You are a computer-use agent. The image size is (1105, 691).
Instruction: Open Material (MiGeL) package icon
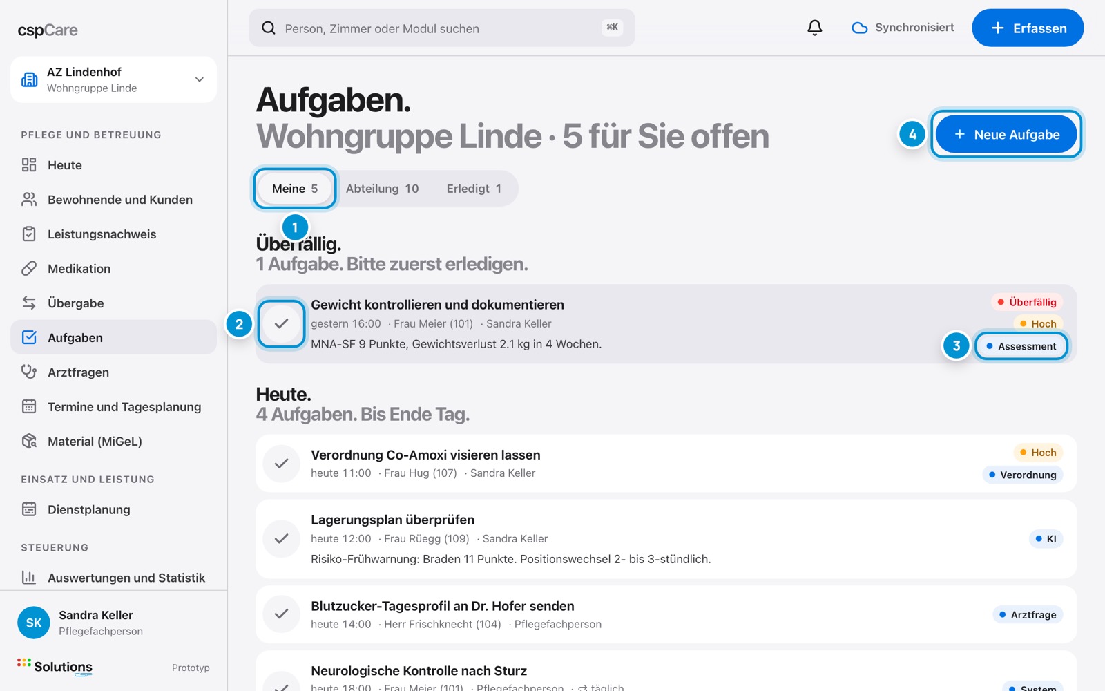click(29, 441)
